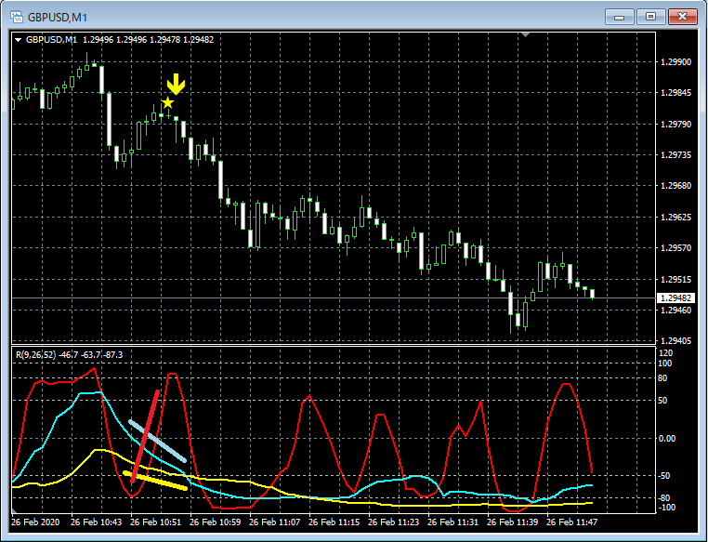This screenshot has height=542, width=708.
Task: Click time label 26 Feb 11:23
Action: [393, 522]
